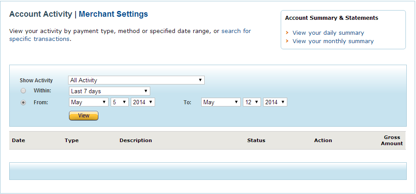Click the Gross Amount column header
The width and height of the screenshot is (416, 194).
pos(391,140)
